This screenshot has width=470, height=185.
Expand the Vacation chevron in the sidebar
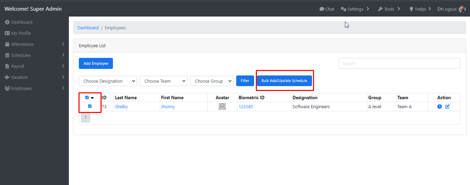[x=63, y=77]
